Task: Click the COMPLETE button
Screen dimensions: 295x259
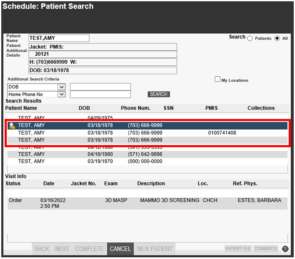Action: coord(89,248)
